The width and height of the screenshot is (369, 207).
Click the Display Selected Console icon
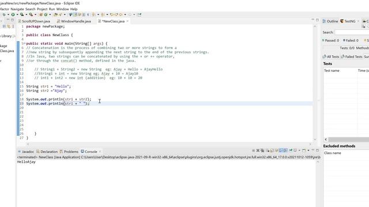coord(295,151)
